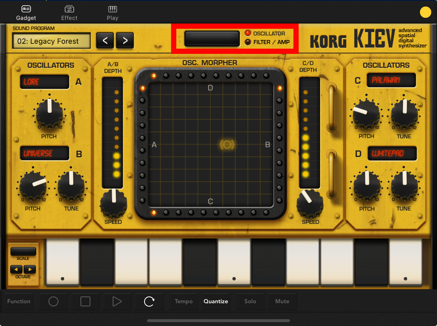Open the 02: Legacy Forest program list

(x=51, y=41)
